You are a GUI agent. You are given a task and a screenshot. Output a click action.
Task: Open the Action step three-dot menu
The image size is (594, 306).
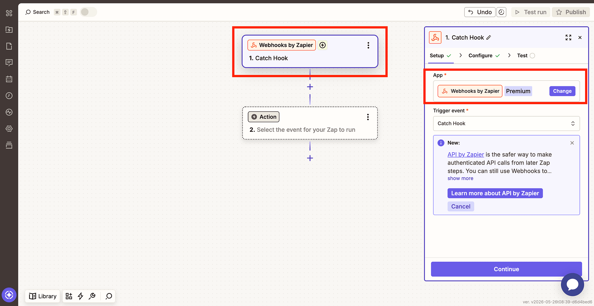click(x=368, y=117)
